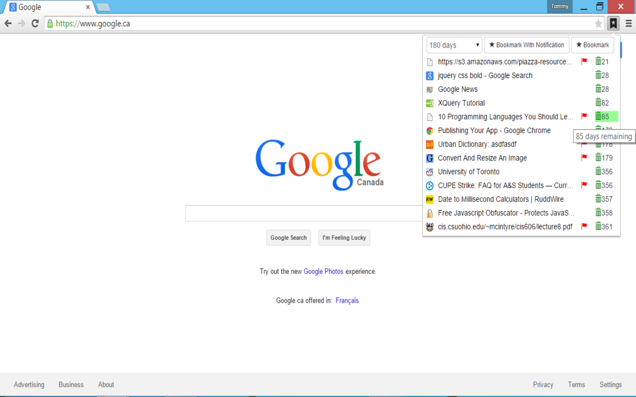Open the Advertising footer link
Image resolution: width=636 pixels, height=397 pixels.
(29, 385)
